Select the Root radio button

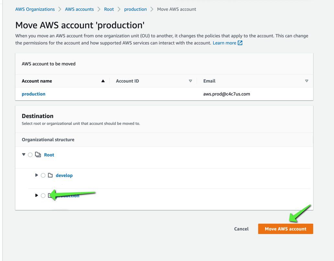30,155
